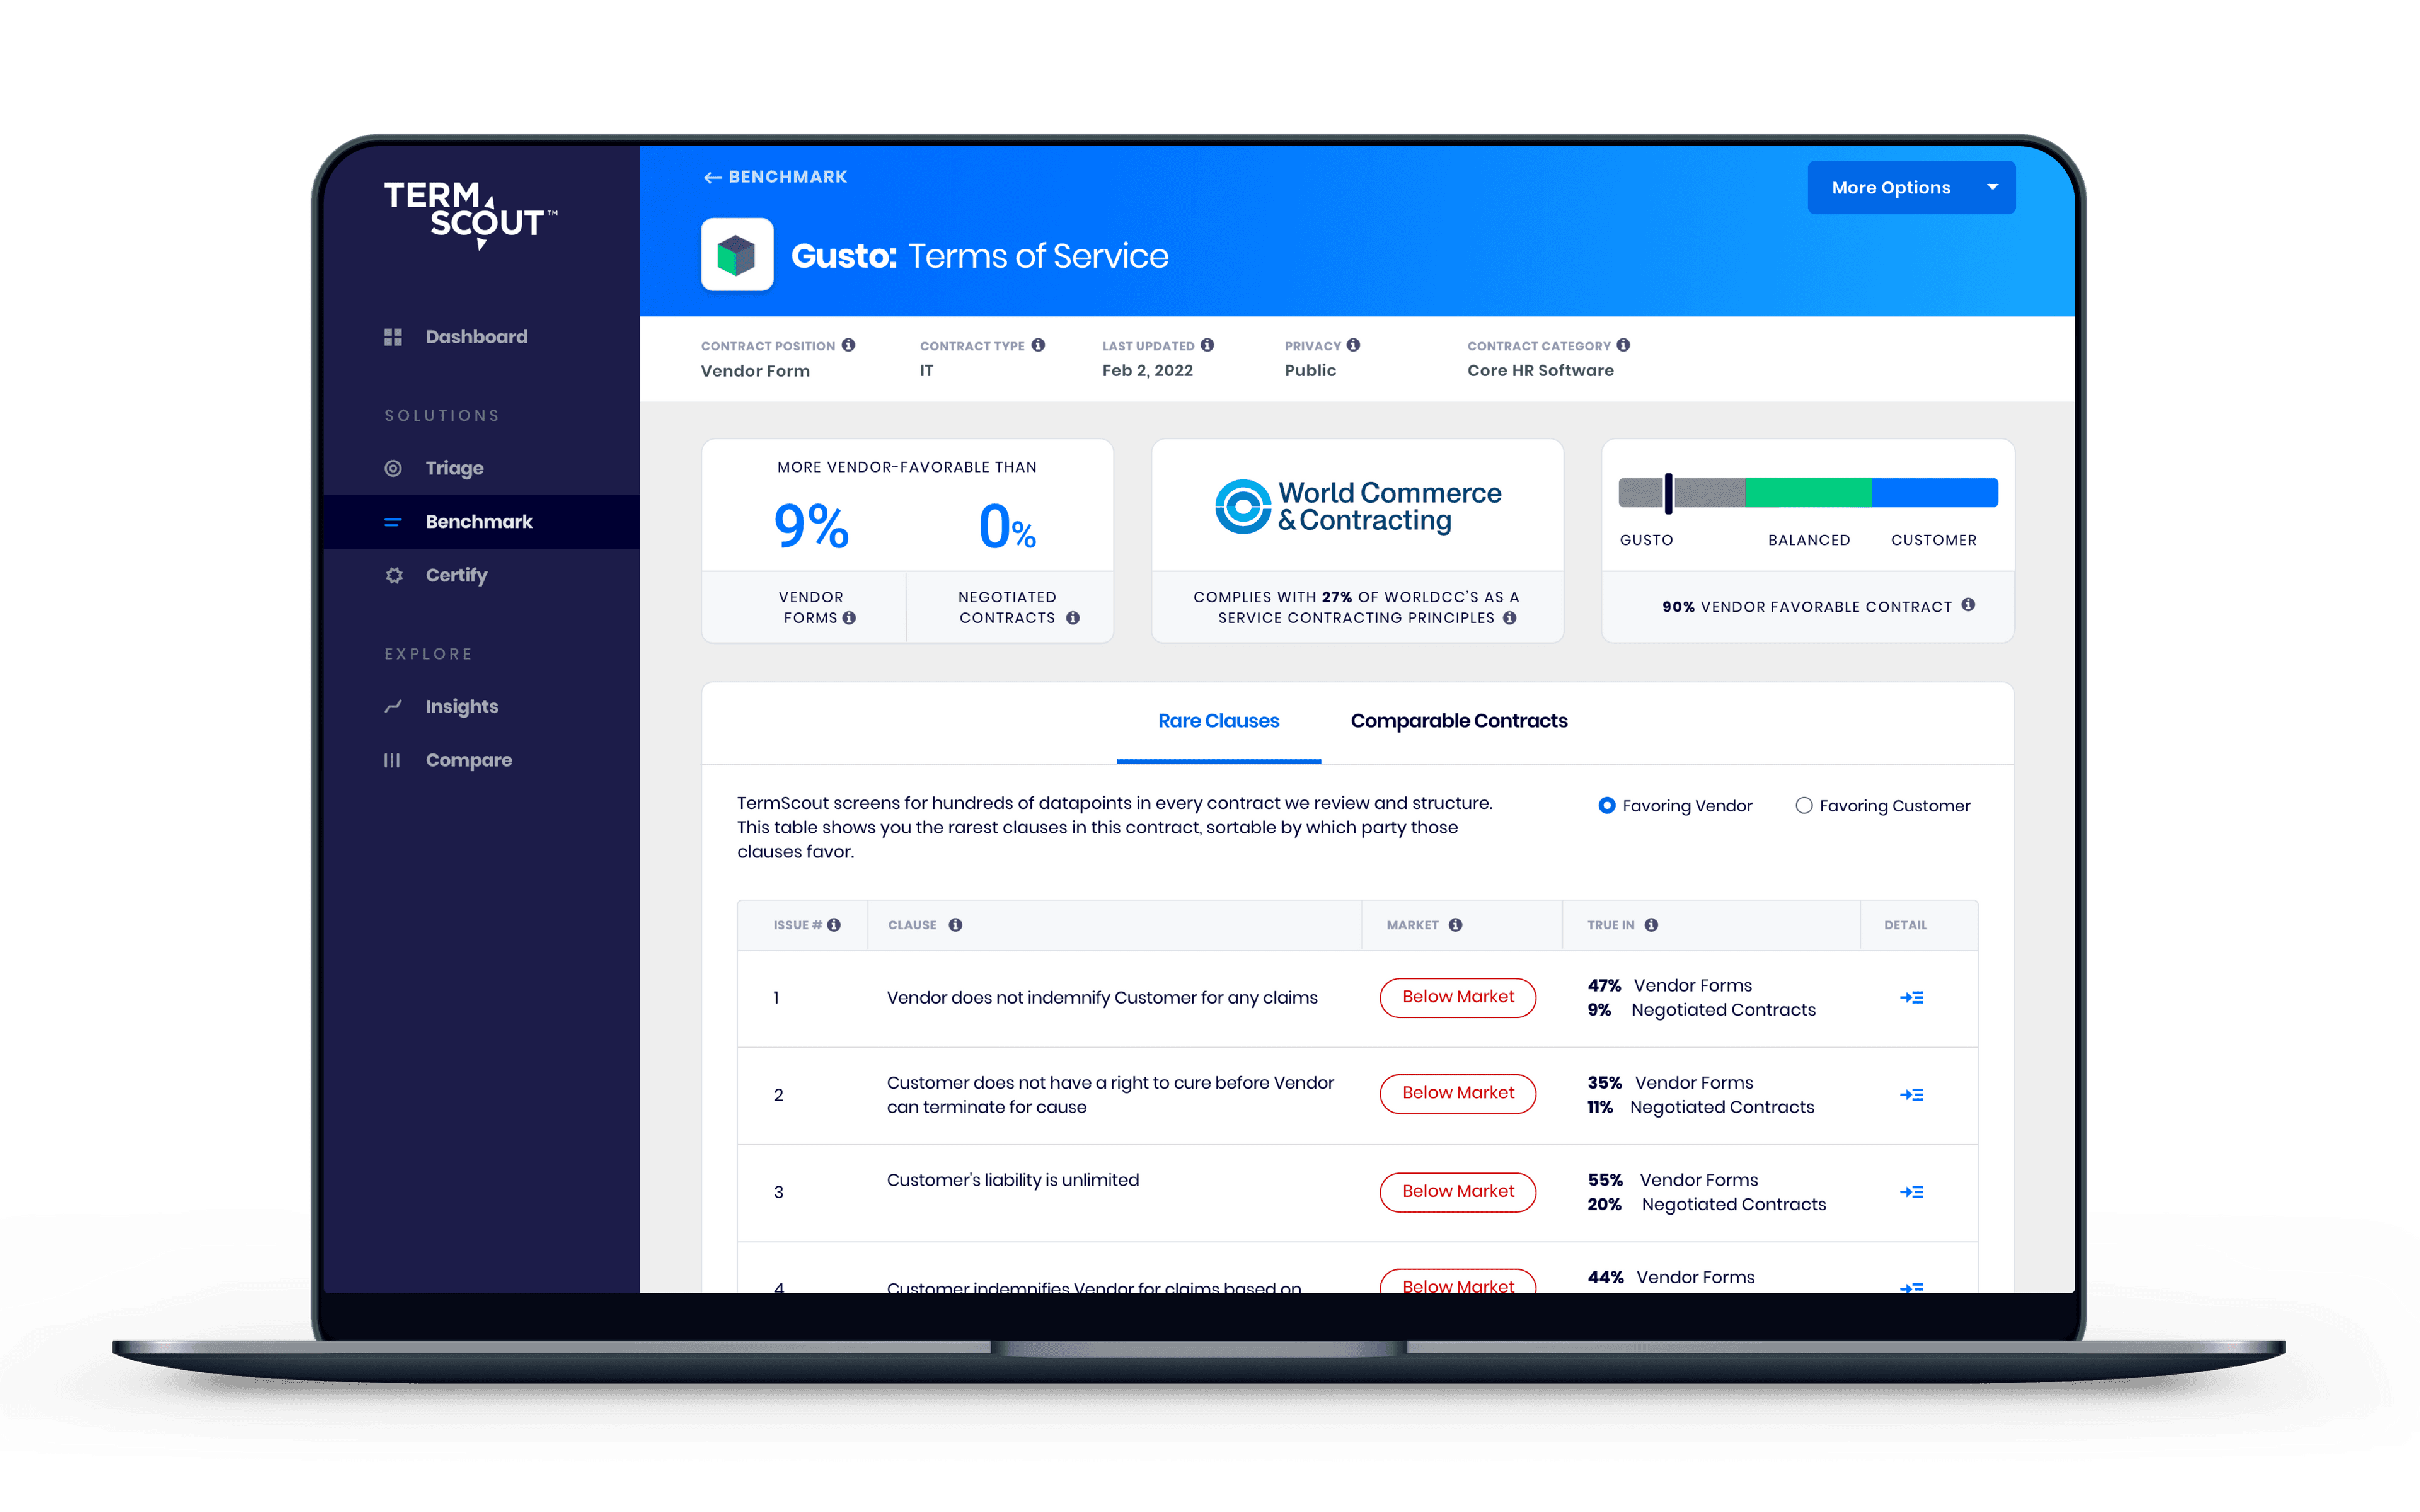Click info icon in Clause header
The width and height of the screenshot is (2420, 1512).
pyautogui.click(x=955, y=925)
